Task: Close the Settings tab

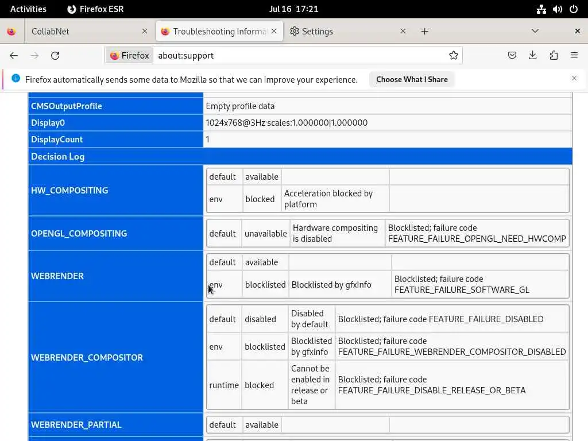Action: tap(403, 32)
